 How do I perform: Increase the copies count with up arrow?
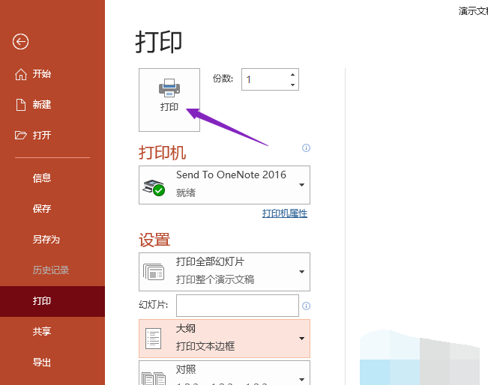(x=292, y=74)
